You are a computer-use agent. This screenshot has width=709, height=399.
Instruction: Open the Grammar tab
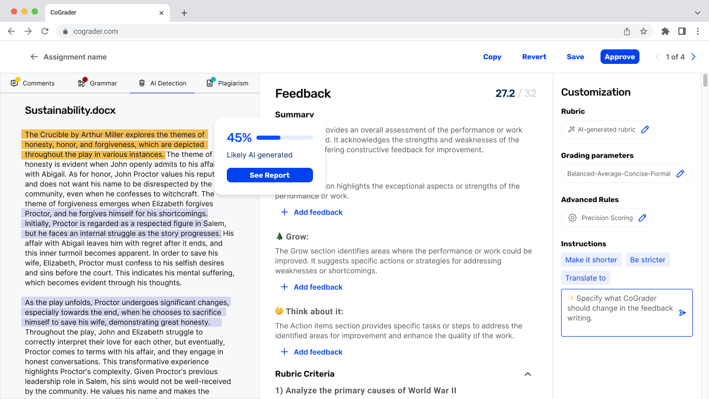(x=98, y=83)
